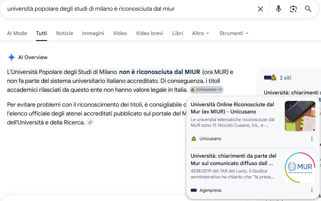
Task: Click 'non è riconosciuta dal MIUR' bold text
Action: (159, 72)
